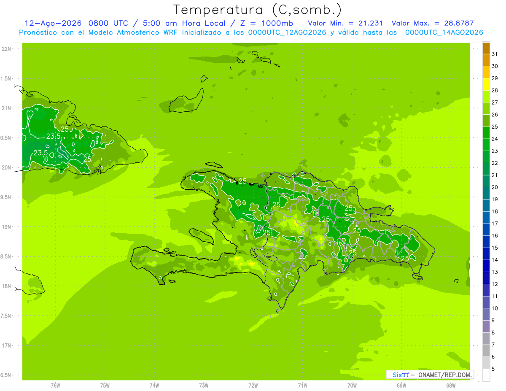Click the 25 label on the color legend

click(x=495, y=127)
